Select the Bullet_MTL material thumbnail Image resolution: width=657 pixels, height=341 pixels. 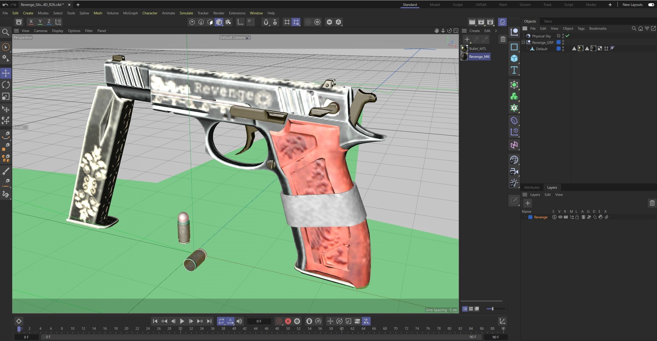coord(464,49)
